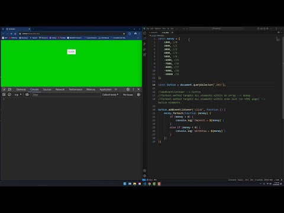
Task: Expand the more tabs chevron in DevTools
Action: (x=116, y=89)
